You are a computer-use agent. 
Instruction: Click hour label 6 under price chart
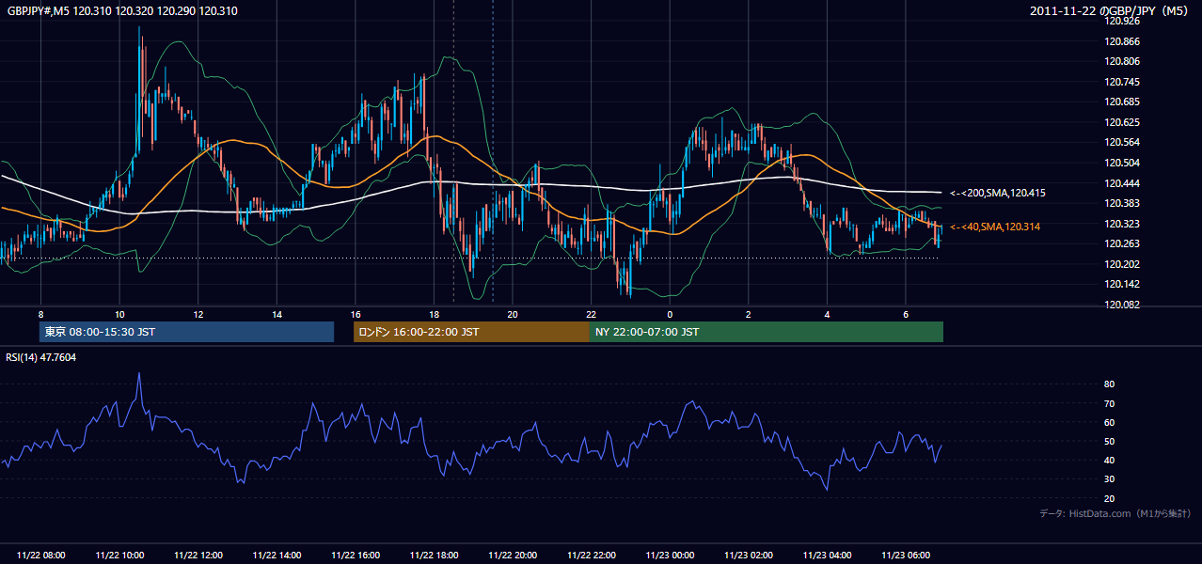click(905, 314)
